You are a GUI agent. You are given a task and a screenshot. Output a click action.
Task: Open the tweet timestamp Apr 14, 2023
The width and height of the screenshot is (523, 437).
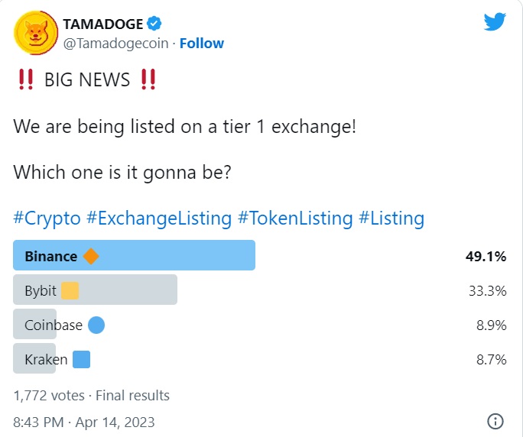coord(83,422)
